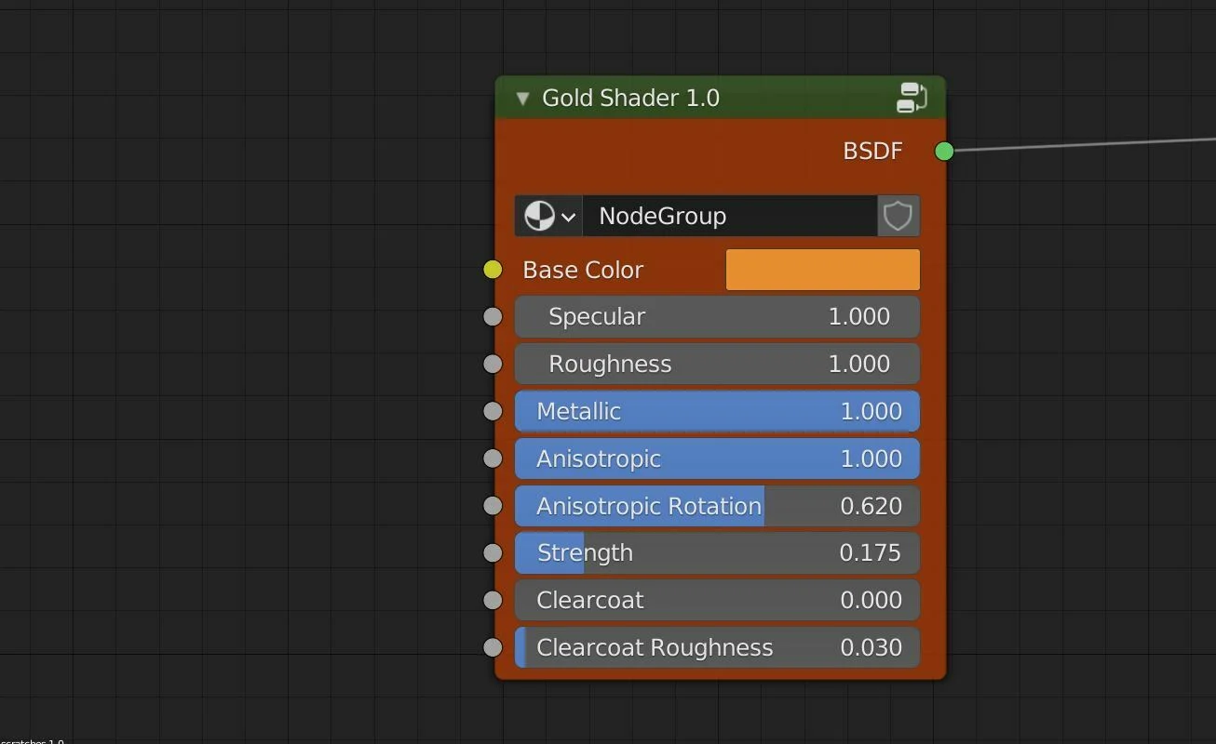Viewport: 1216px width, 744px height.
Task: Adjust the Anisotropic Rotation slider
Action: [x=717, y=506]
